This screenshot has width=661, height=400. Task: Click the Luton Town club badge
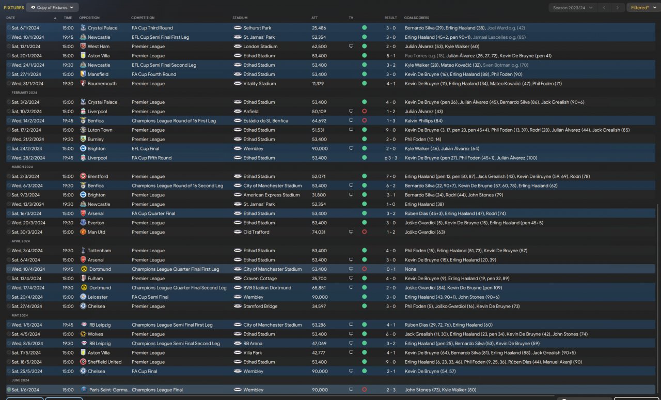[x=83, y=130]
